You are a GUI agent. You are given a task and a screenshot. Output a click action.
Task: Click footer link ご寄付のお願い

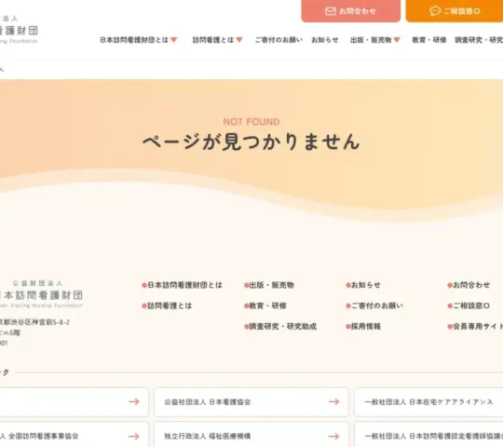pos(374,305)
